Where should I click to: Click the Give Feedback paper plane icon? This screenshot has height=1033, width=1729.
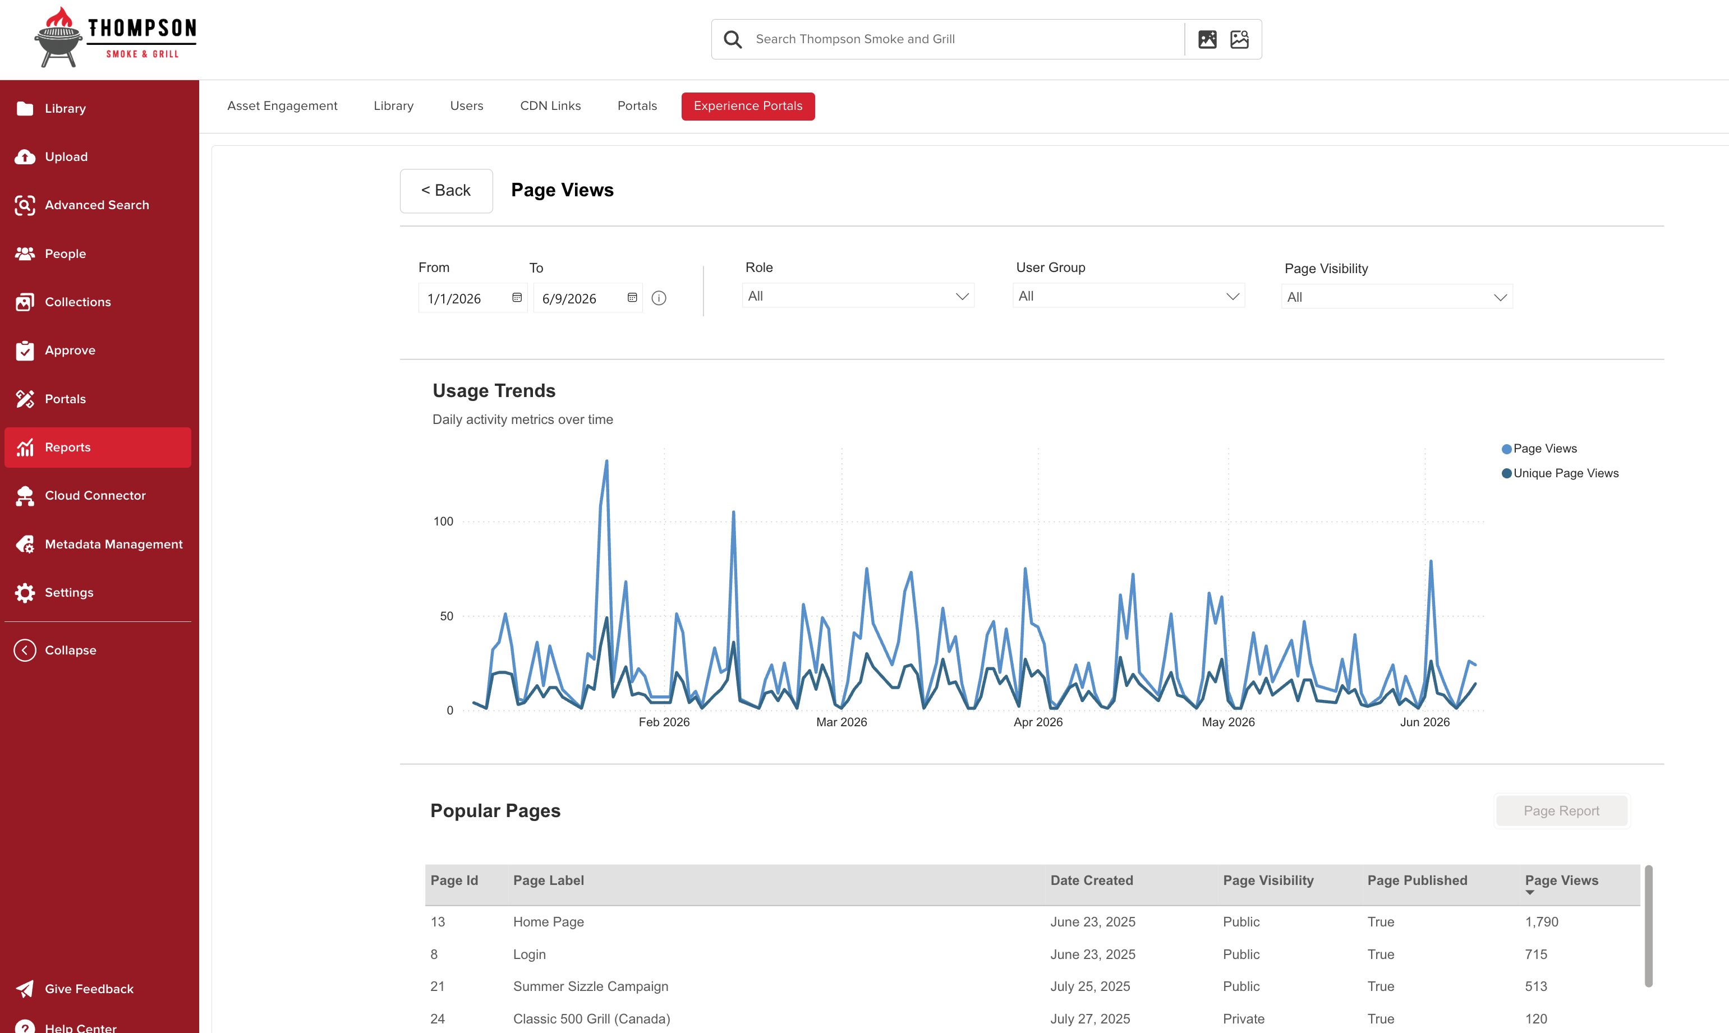pos(25,989)
